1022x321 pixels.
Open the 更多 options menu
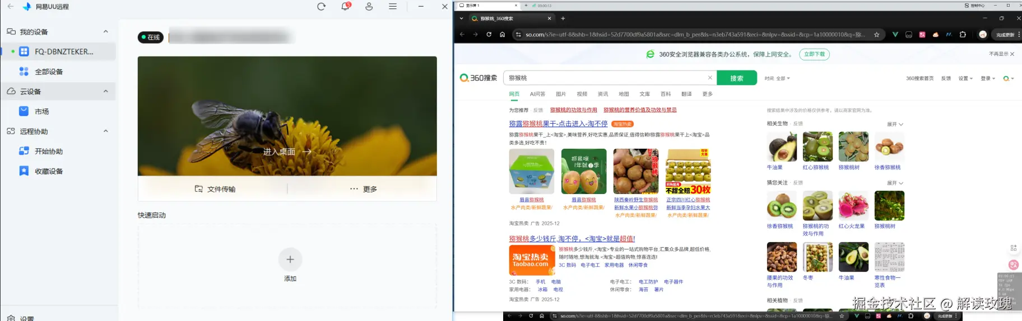point(363,189)
